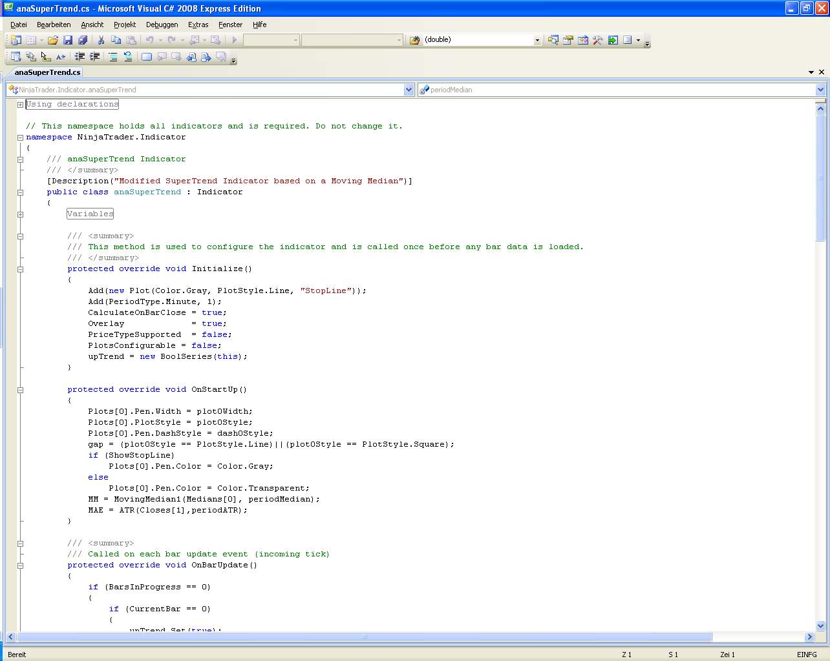Click the Display Object Member List icon
Image resolution: width=830 pixels, height=661 pixels.
point(16,57)
